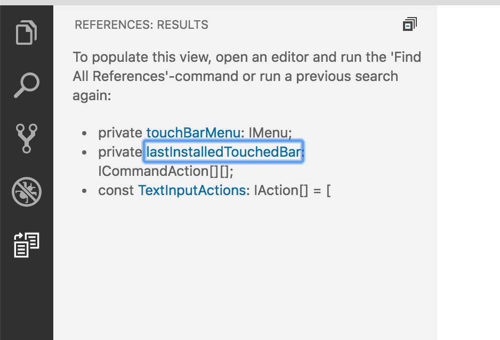The image size is (500, 340).
Task: Open the Source Control branch icon
Action: click(x=26, y=137)
